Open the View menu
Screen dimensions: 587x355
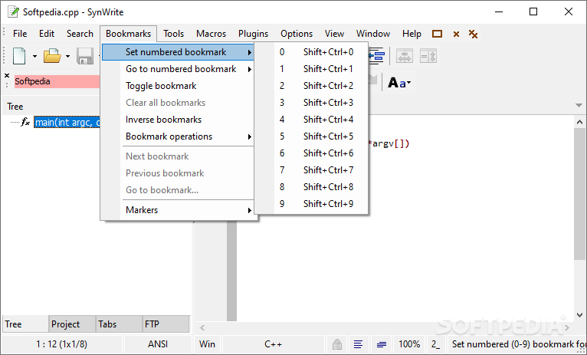(334, 34)
